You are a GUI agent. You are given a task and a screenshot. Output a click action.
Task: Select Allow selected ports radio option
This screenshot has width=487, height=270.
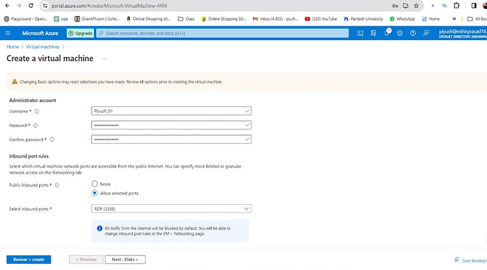tap(95, 193)
